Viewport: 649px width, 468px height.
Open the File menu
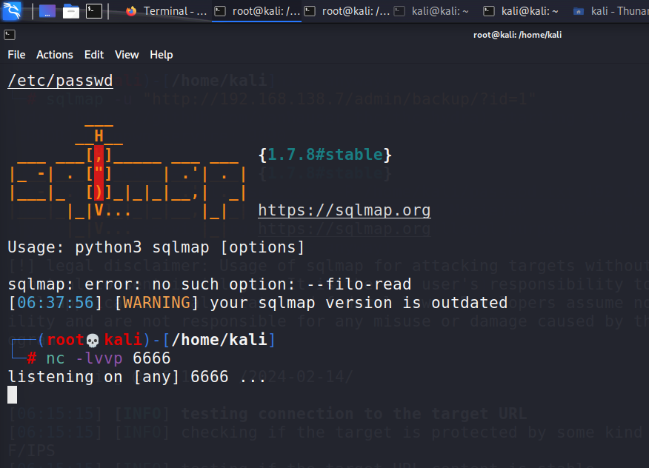[x=16, y=55]
